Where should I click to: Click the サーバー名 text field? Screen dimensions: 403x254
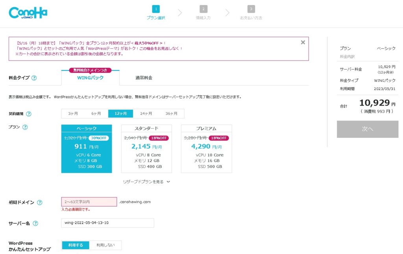(107, 223)
